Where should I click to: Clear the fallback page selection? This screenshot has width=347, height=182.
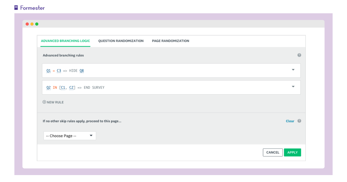(290, 121)
